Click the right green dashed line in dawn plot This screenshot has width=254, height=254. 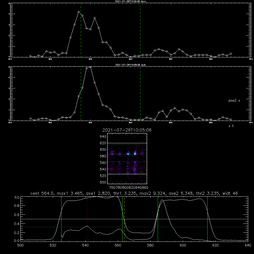pyautogui.click(x=140, y=30)
